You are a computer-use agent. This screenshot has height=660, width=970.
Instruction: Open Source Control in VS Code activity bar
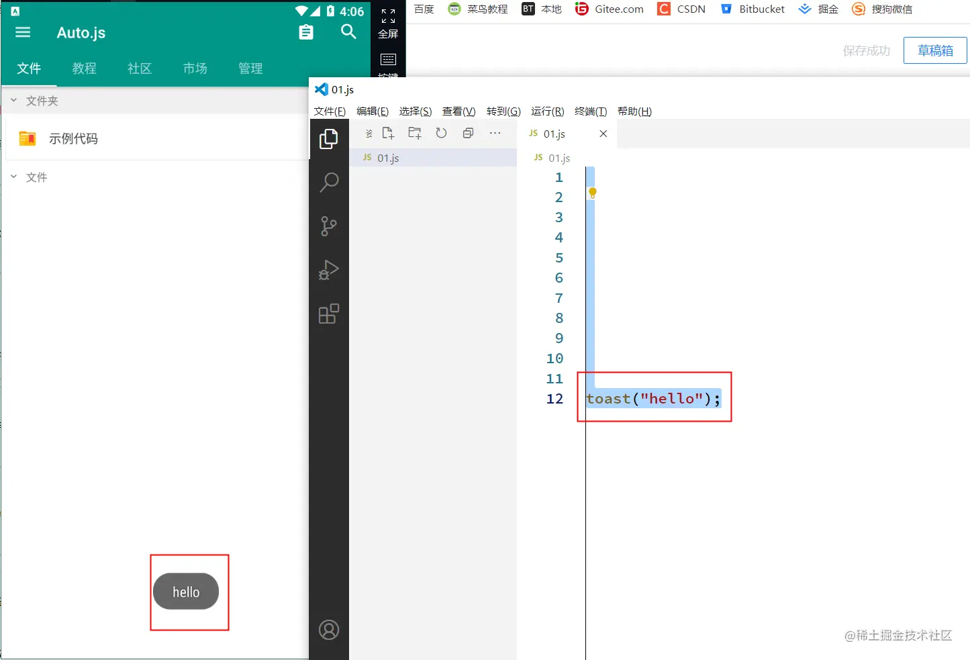[x=328, y=226]
